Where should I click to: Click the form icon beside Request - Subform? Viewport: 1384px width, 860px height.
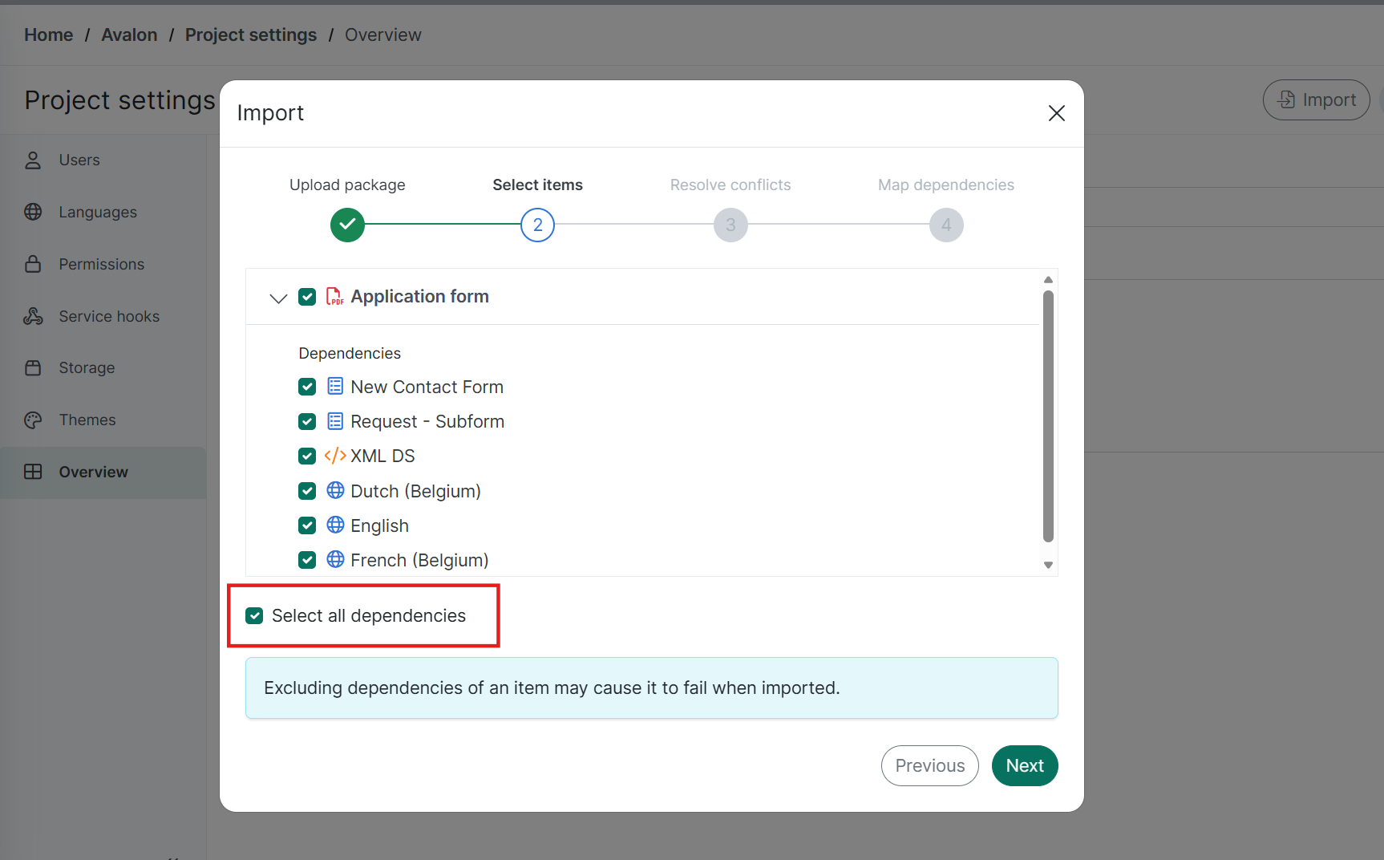335,421
